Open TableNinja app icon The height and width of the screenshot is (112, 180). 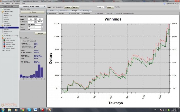point(4,46)
